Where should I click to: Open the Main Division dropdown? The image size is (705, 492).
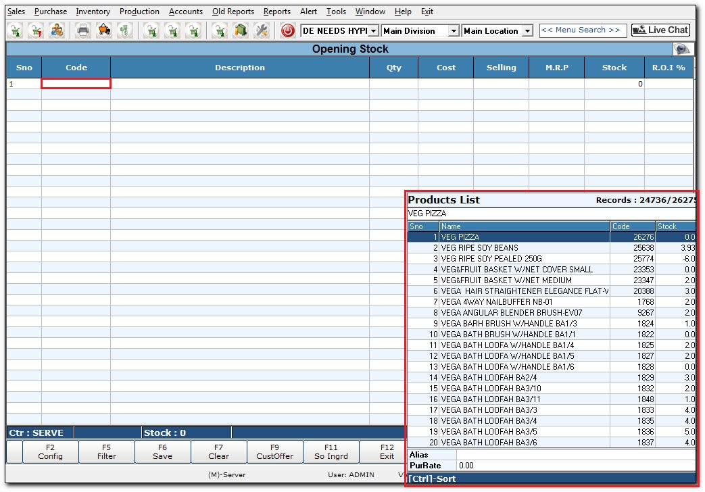tap(454, 31)
